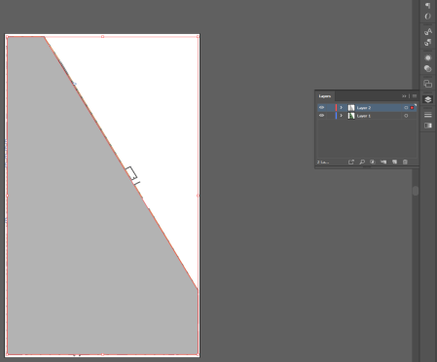Viewport: 437px width, 362px height.
Task: Switch to the Layers tab
Action: point(325,96)
